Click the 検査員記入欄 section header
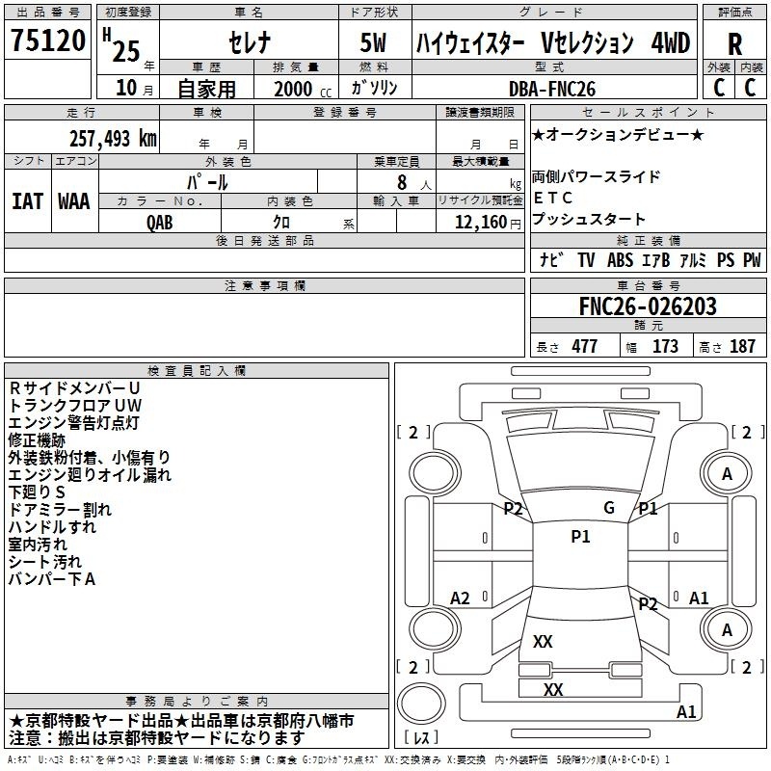 [197, 371]
